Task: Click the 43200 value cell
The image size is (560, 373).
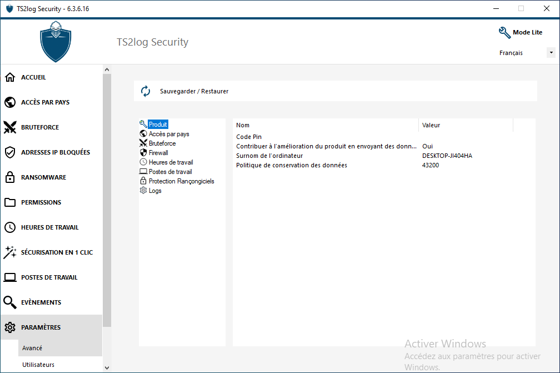Action: point(431,165)
